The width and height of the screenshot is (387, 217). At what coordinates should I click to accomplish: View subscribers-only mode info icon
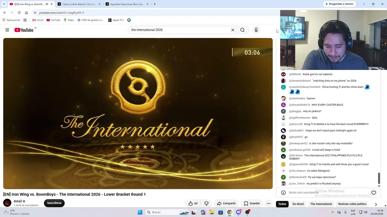click(283, 193)
